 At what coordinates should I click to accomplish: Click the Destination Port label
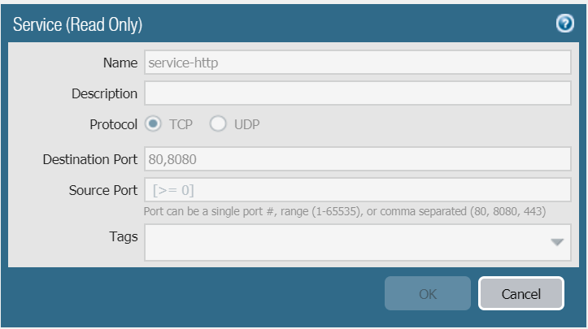(x=90, y=159)
